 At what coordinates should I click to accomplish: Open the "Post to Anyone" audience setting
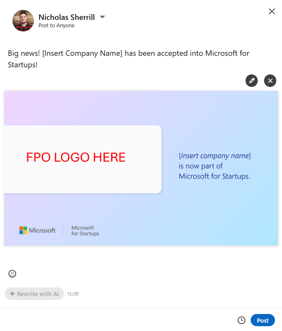click(x=56, y=25)
